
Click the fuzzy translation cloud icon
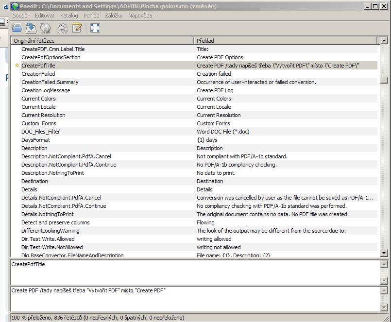click(63, 28)
